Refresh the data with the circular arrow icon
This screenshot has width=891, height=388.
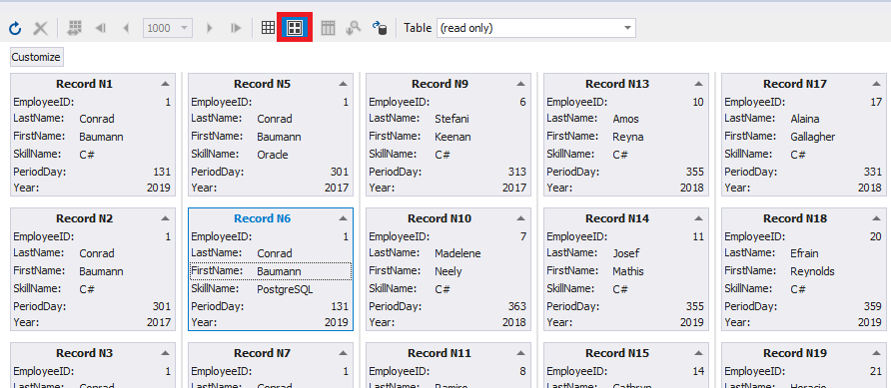pos(15,28)
